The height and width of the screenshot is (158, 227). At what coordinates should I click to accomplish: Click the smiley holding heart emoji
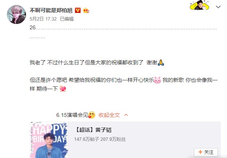click(x=92, y=115)
